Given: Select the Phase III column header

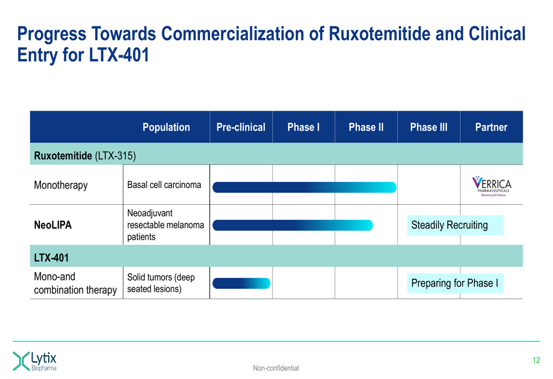Looking at the screenshot, I should point(429,127).
